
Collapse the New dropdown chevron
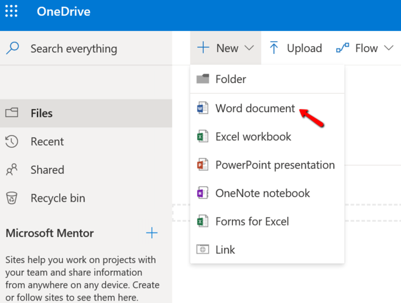(249, 48)
